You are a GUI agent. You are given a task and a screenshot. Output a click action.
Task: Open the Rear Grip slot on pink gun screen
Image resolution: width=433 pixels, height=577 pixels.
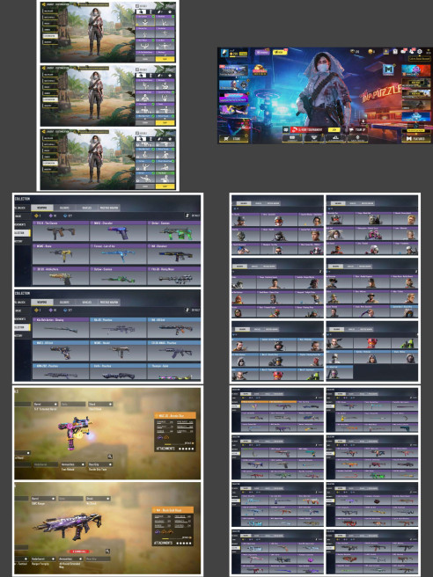click(x=100, y=464)
